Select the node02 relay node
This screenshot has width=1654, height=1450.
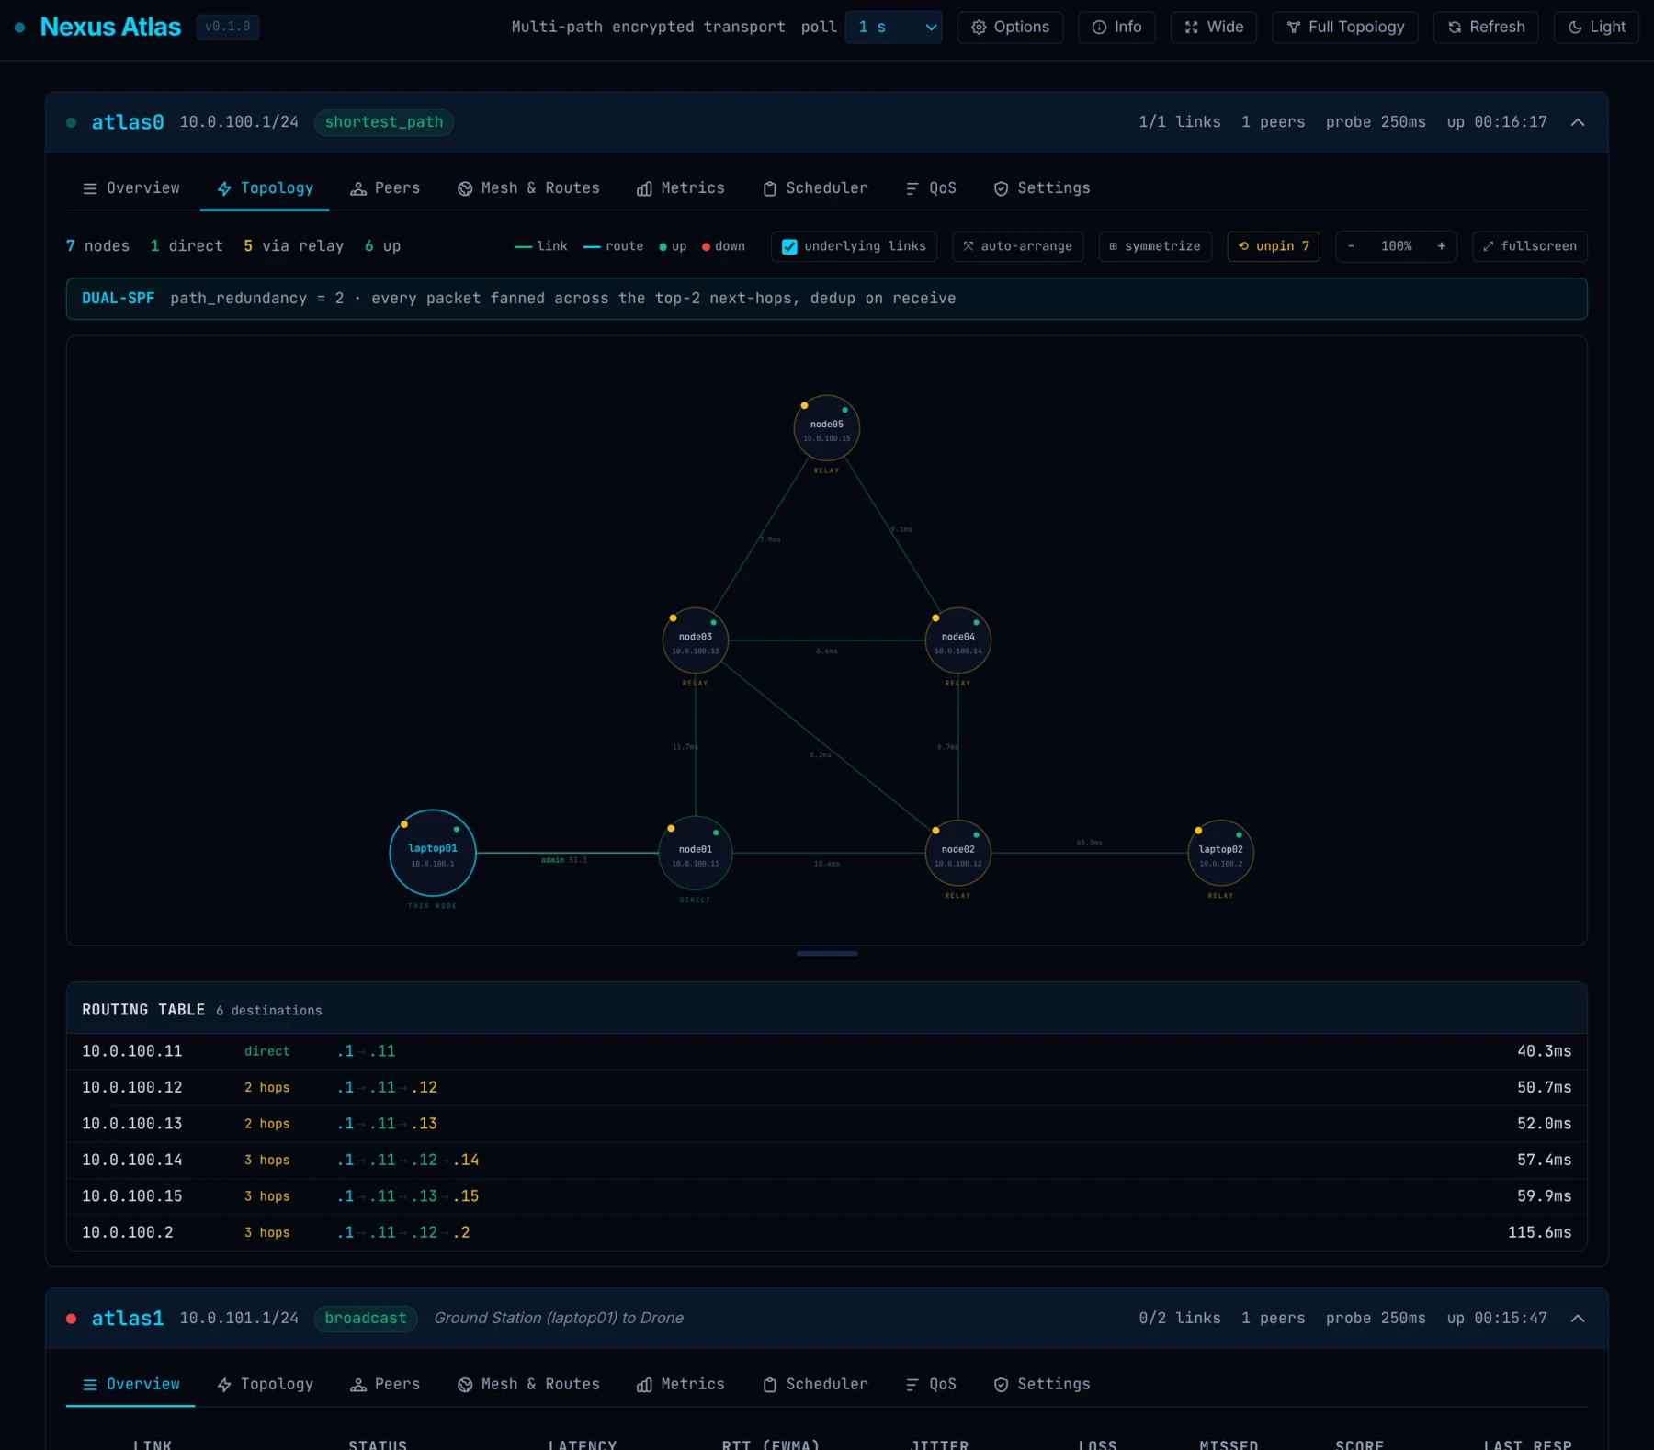pyautogui.click(x=958, y=853)
